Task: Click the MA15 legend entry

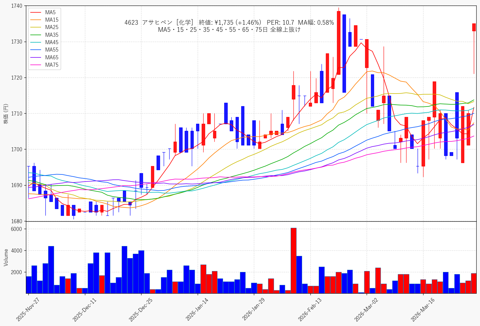Action: pos(45,20)
